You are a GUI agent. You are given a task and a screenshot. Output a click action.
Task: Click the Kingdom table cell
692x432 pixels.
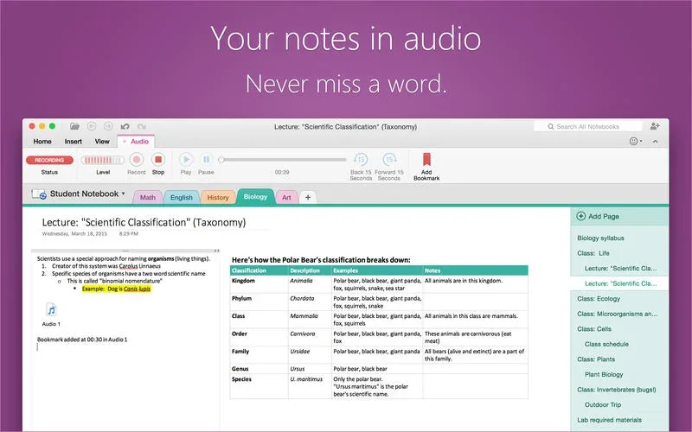[259, 284]
